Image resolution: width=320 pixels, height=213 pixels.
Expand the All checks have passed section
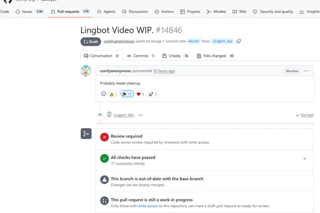pos(305,159)
